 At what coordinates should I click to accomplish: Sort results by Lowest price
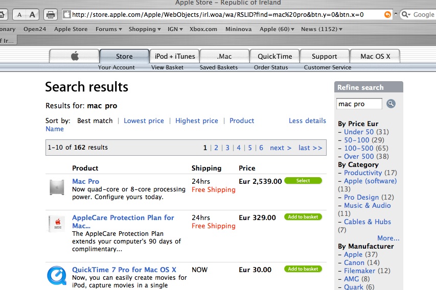pyautogui.click(x=144, y=121)
